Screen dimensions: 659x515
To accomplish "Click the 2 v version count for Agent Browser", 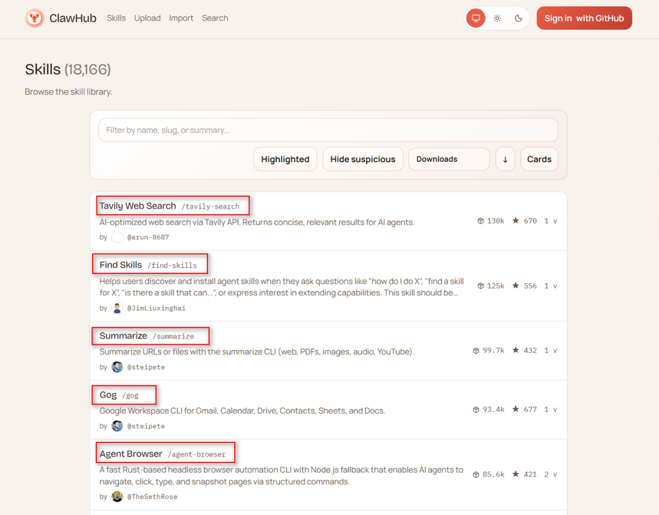I will point(550,474).
